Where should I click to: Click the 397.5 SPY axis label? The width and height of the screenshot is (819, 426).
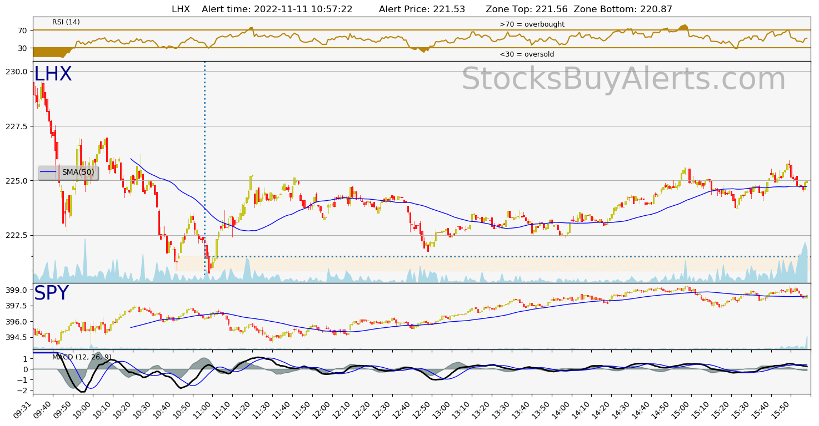18,306
